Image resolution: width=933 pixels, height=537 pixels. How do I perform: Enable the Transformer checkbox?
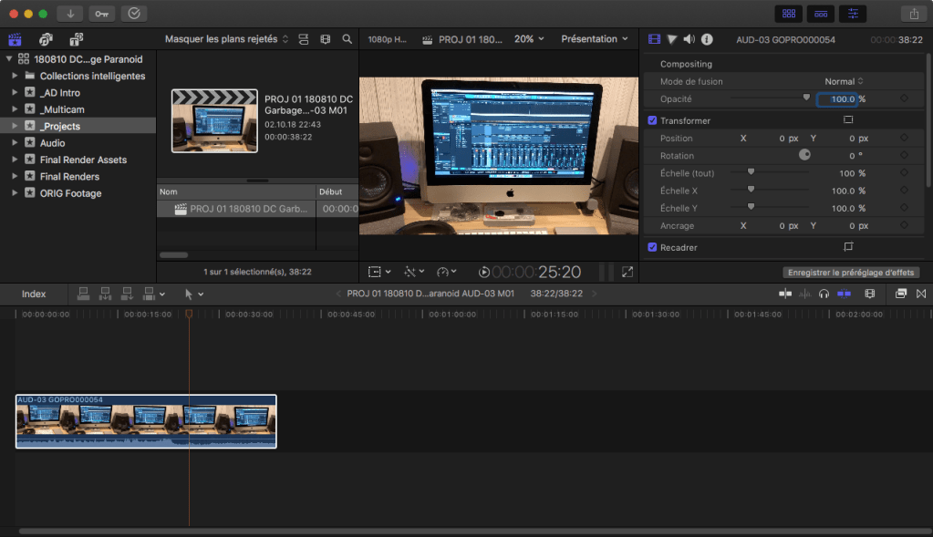(x=650, y=119)
